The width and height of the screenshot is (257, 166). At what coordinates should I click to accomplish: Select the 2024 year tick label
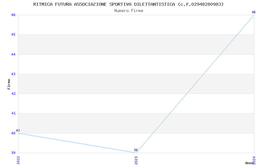[x=254, y=160]
